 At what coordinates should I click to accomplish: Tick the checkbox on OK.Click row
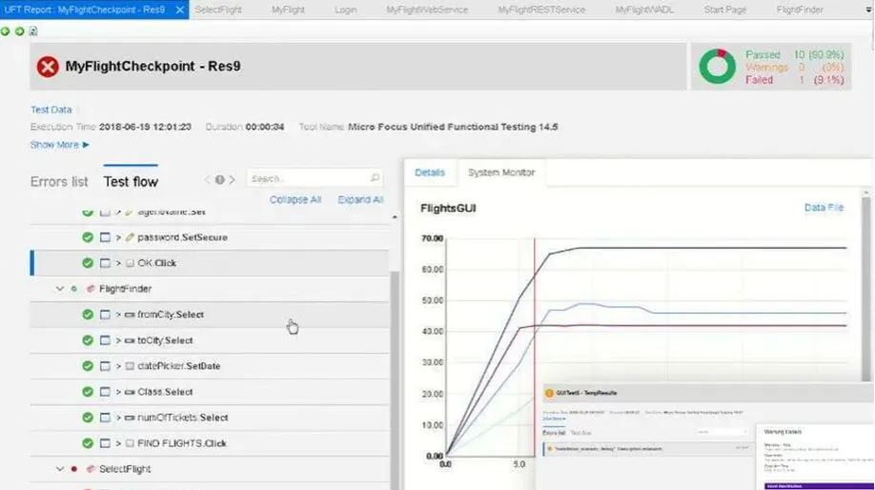tap(105, 263)
